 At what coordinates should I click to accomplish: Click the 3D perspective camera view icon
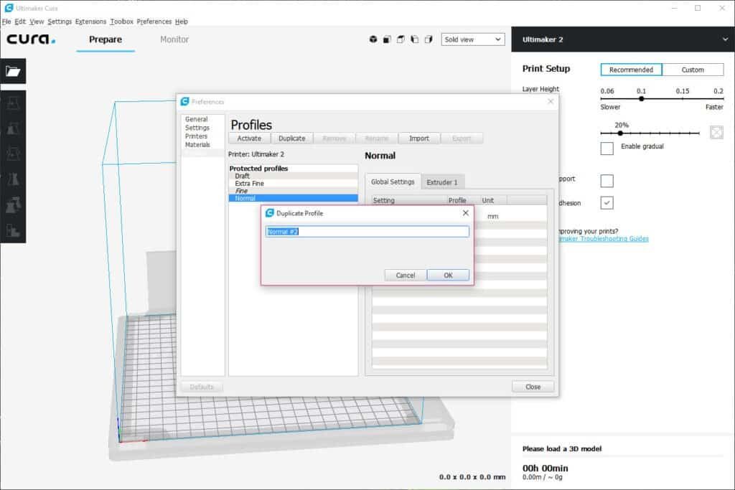point(373,39)
